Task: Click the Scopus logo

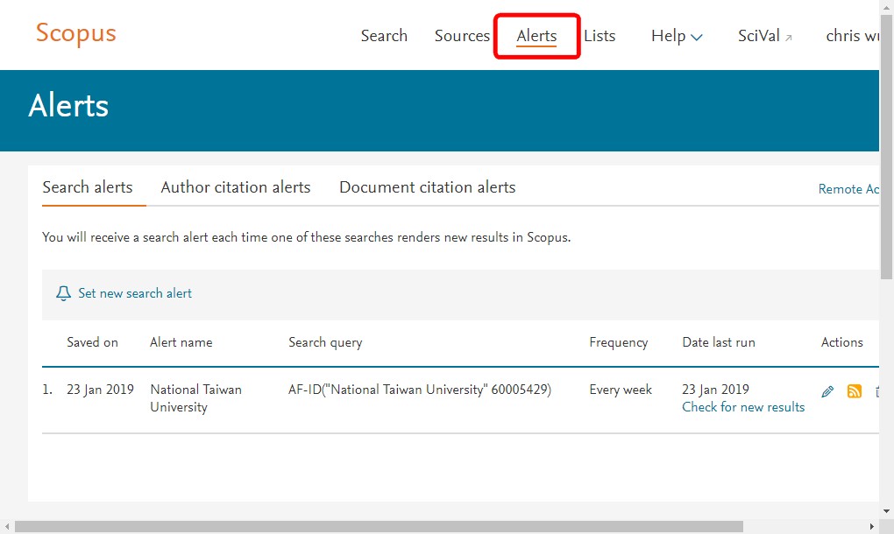Action: click(x=76, y=33)
